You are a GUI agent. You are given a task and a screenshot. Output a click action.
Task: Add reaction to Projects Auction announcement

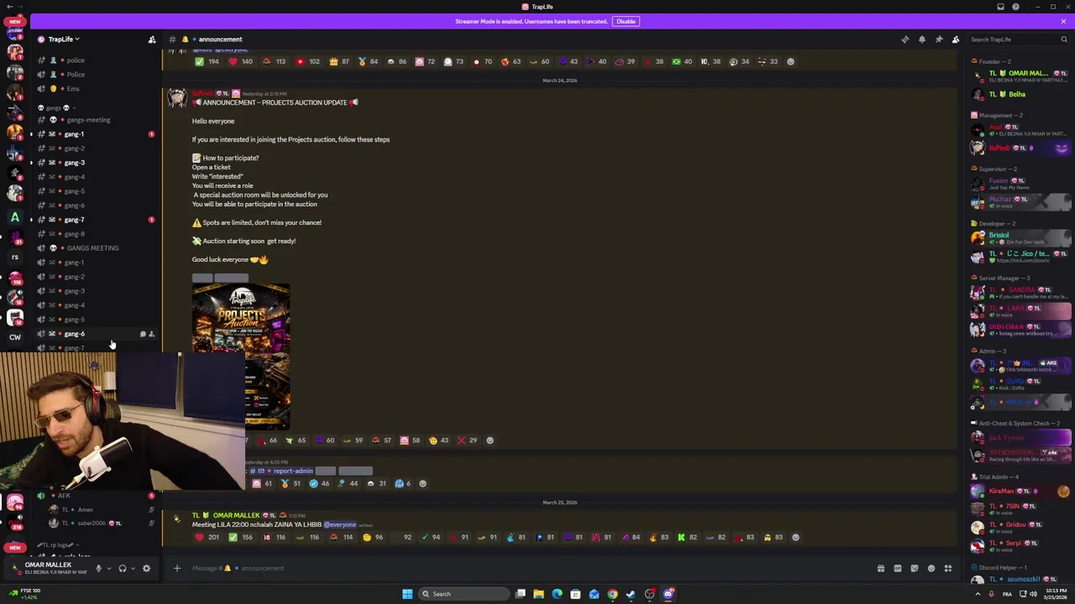click(490, 440)
